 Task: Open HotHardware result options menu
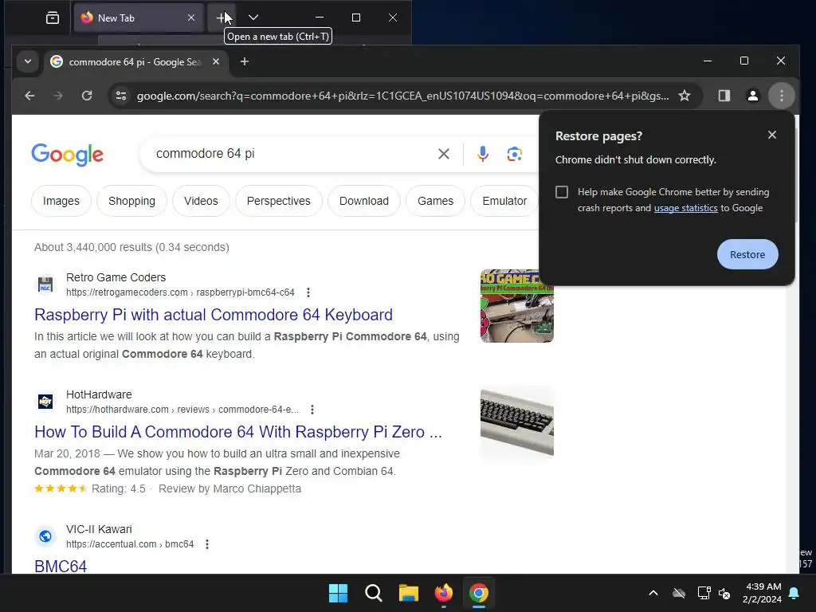[312, 410]
